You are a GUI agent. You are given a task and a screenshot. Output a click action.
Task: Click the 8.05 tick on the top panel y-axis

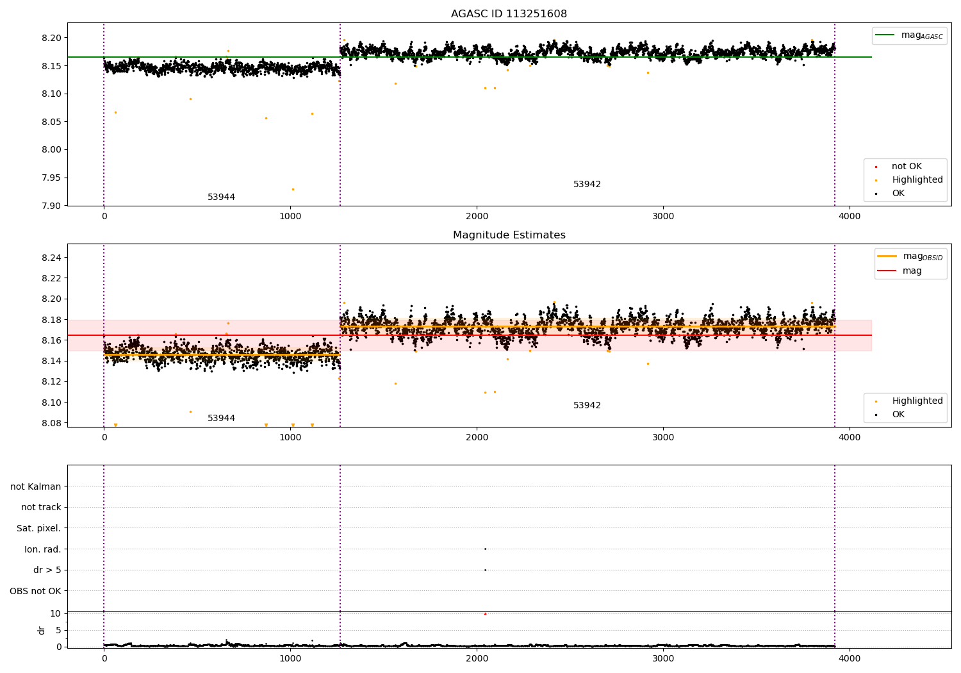pyautogui.click(x=53, y=122)
